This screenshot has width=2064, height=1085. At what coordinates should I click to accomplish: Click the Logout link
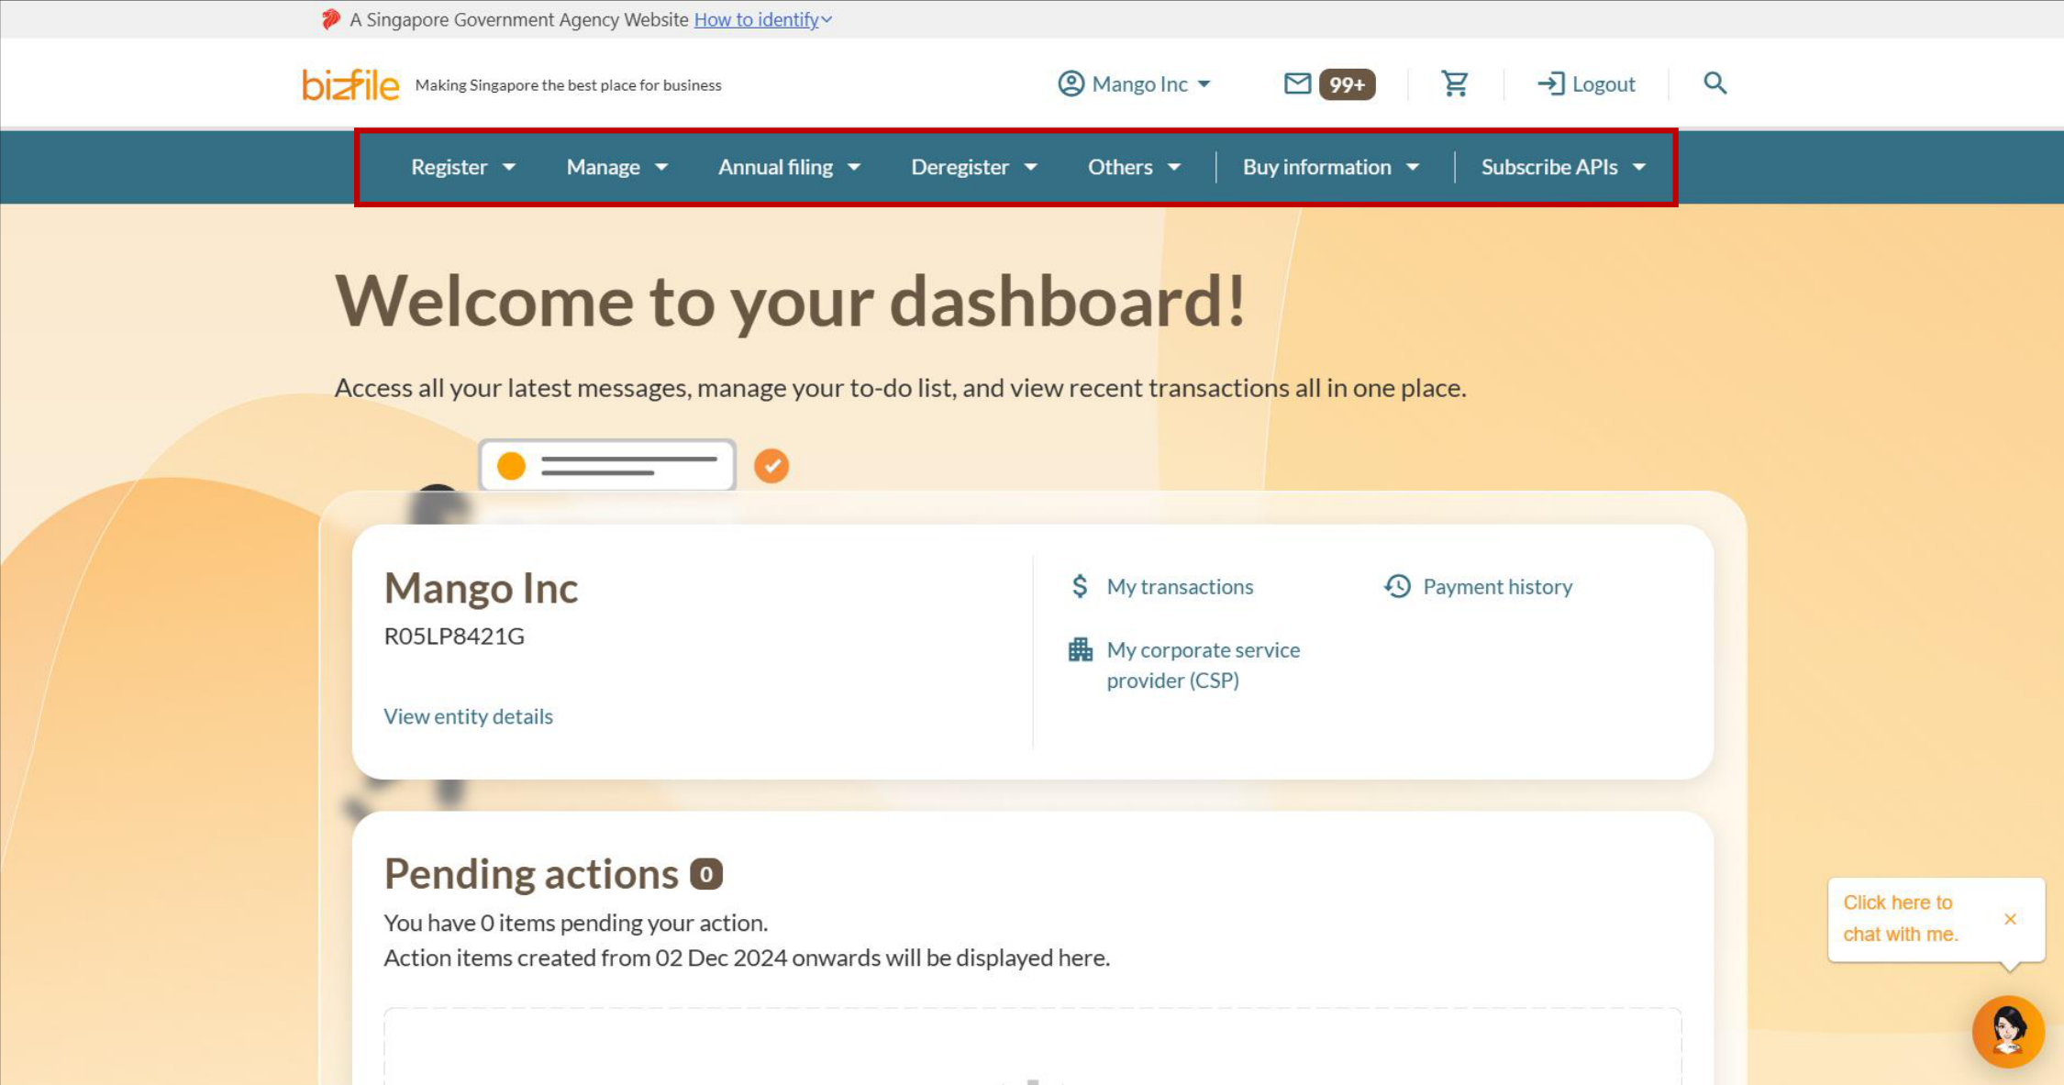click(x=1587, y=83)
